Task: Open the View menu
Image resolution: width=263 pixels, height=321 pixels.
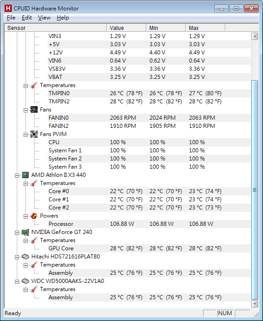Action: click(44, 18)
